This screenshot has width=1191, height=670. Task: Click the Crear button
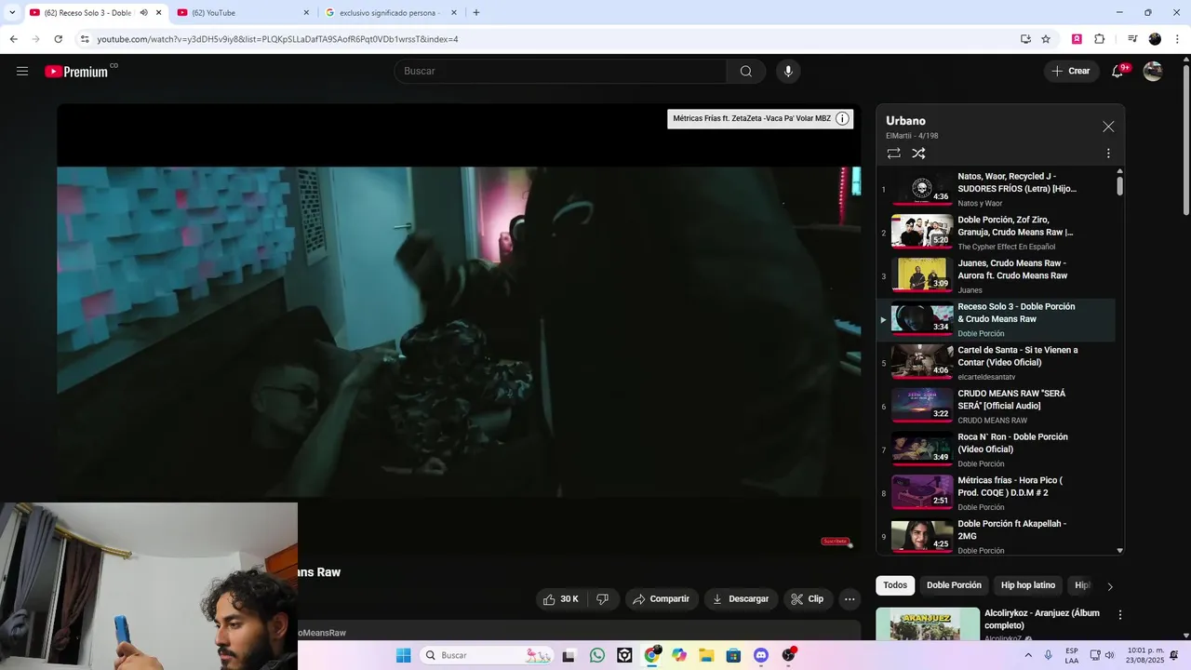coord(1071,71)
